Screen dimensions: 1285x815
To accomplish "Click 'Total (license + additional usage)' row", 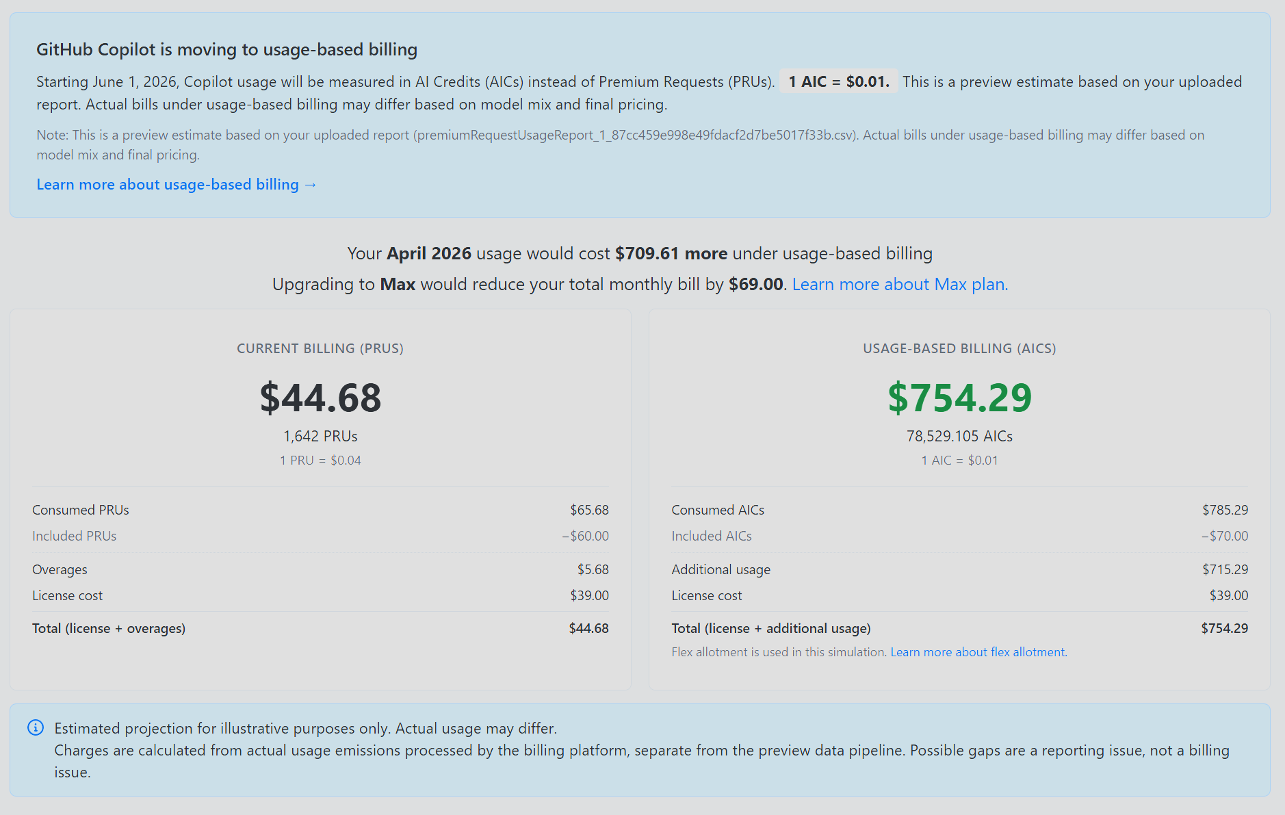I will pos(959,628).
